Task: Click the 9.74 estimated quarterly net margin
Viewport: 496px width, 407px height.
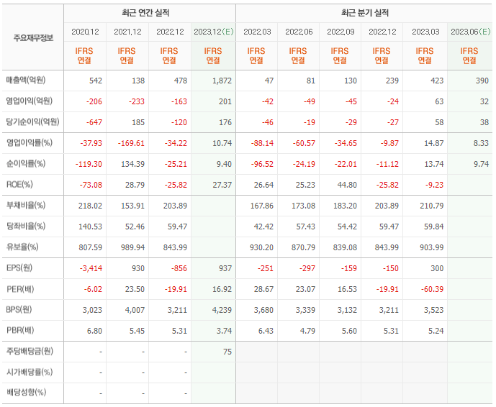Action: click(481, 165)
